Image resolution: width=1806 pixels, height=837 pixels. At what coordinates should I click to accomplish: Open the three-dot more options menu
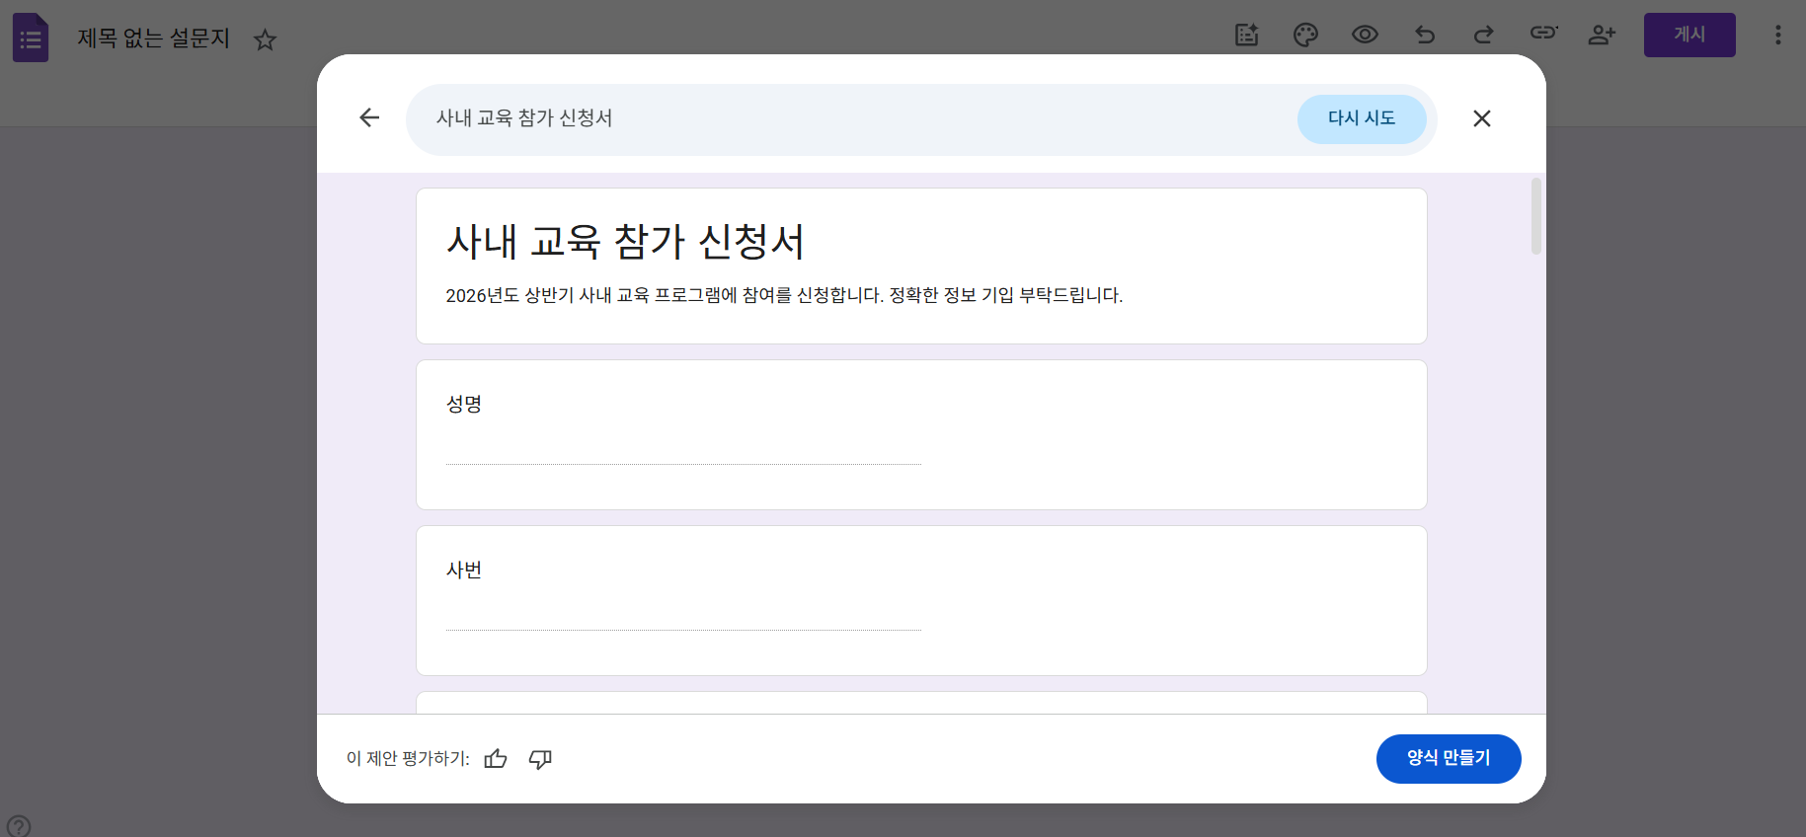1777,36
